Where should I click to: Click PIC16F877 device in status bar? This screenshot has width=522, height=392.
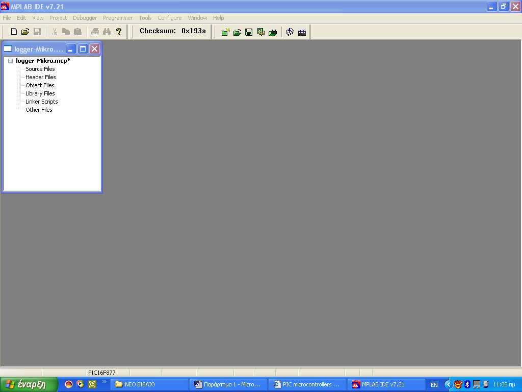point(101,373)
